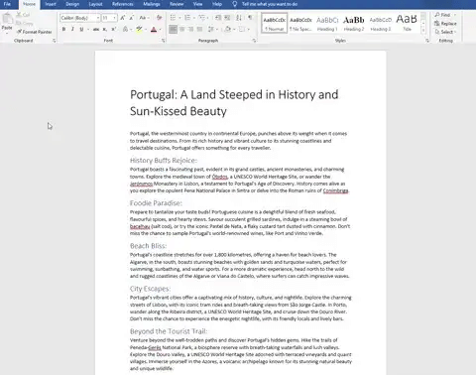The image size is (476, 375).
Task: Toggle bold formatting
Action: (63, 30)
